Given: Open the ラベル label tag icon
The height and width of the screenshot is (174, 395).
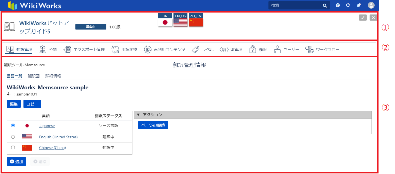Looking at the screenshot, I should [196, 50].
